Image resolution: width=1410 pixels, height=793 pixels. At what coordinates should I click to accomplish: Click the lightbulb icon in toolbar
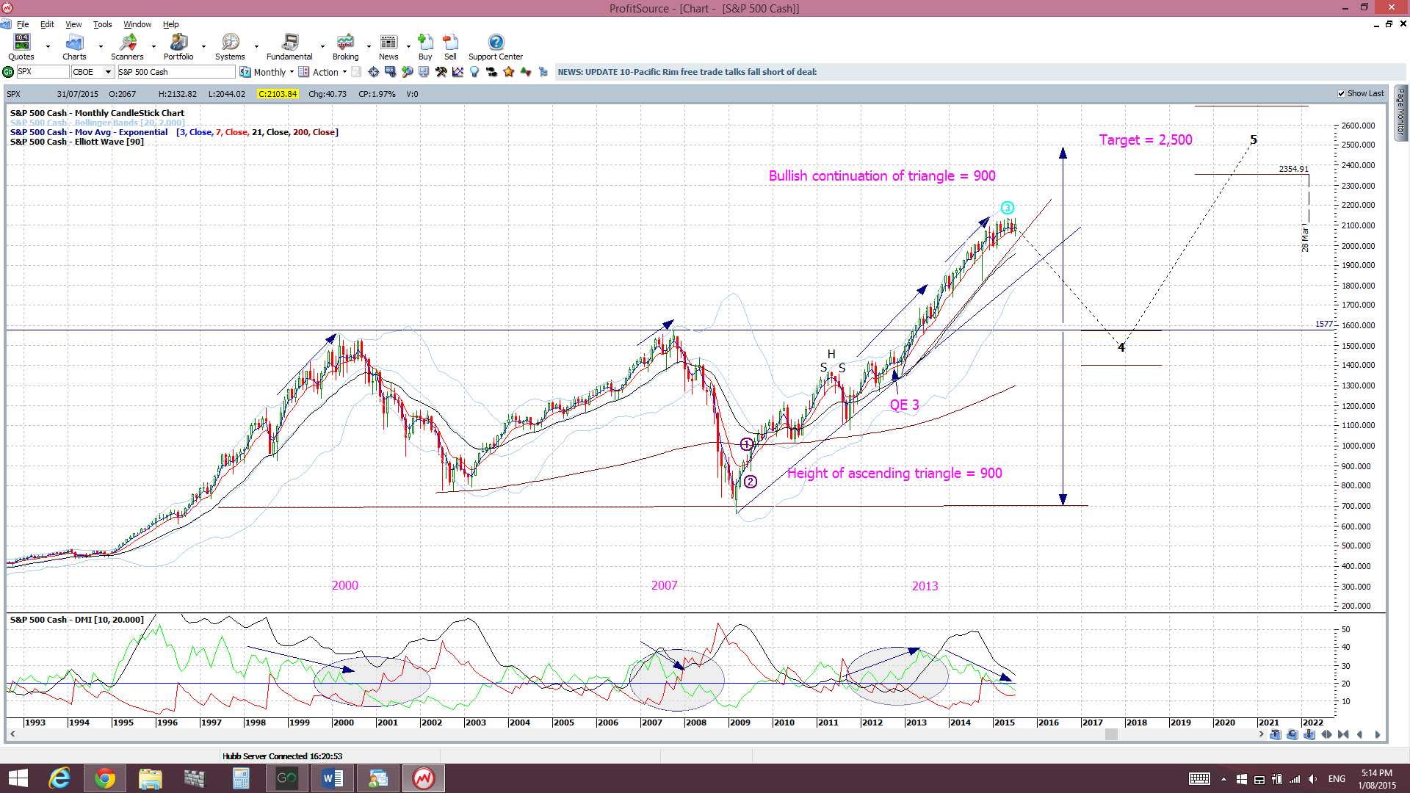[474, 72]
